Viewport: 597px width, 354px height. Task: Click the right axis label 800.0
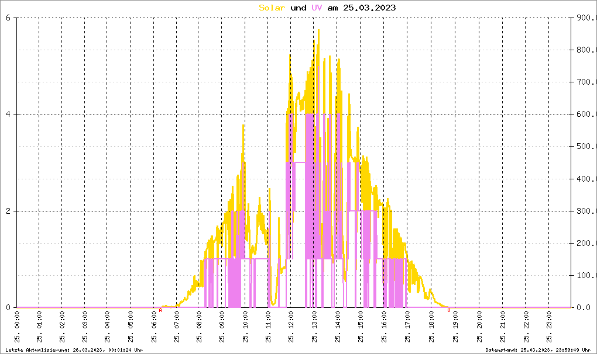coord(586,50)
